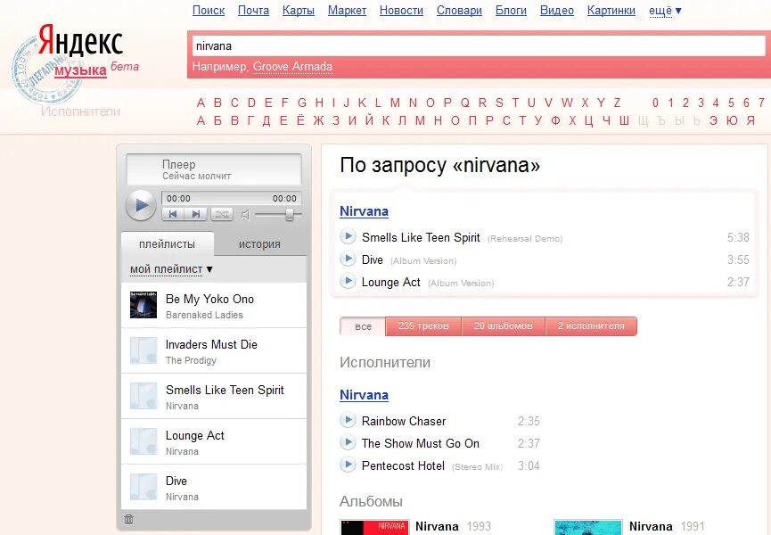Browse artists starting with Cyrillic Ж
Image resolution: width=771 pixels, height=535 pixels.
(318, 120)
